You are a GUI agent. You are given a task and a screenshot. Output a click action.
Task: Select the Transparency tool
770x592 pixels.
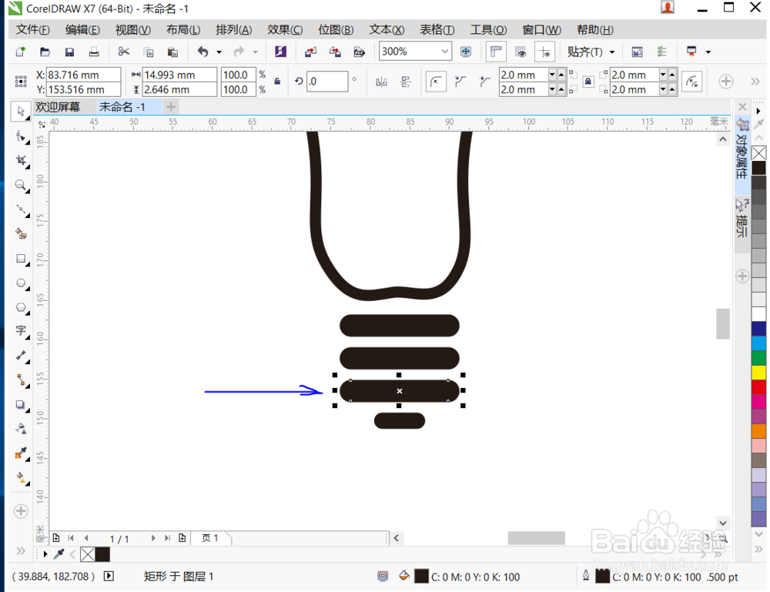pyautogui.click(x=21, y=429)
